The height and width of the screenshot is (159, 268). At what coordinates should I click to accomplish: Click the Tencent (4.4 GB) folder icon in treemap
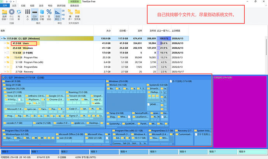point(68,96)
